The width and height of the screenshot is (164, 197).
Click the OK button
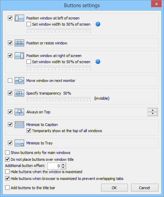click(x=114, y=188)
